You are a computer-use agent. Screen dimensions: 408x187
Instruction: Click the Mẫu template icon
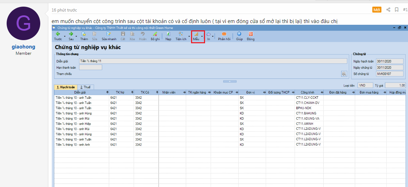coord(196,34)
